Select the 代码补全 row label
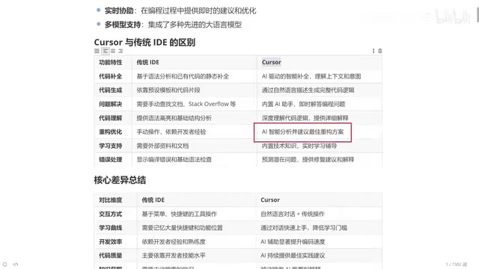The image size is (479, 269). tap(110, 76)
